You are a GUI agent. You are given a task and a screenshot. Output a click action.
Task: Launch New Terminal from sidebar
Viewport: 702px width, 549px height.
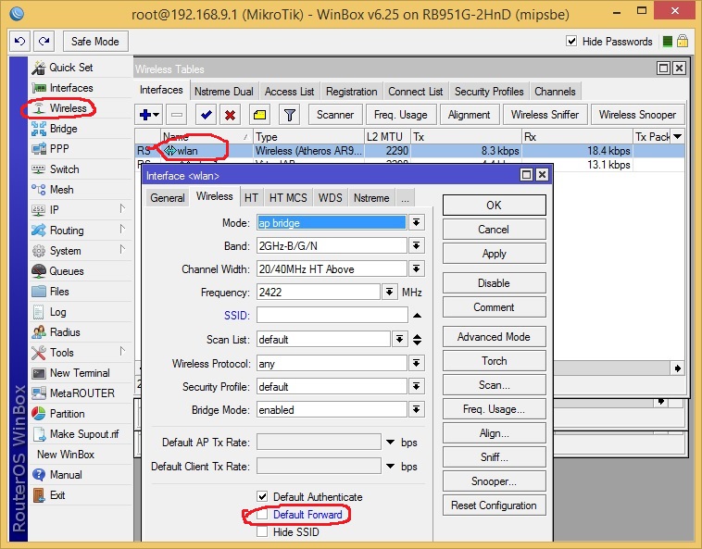(80, 373)
